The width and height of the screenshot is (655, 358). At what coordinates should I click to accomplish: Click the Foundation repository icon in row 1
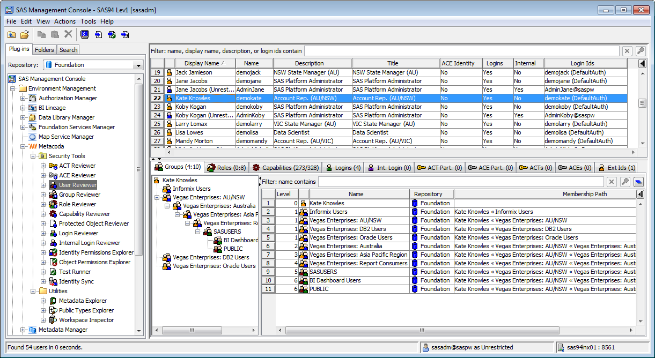point(414,203)
